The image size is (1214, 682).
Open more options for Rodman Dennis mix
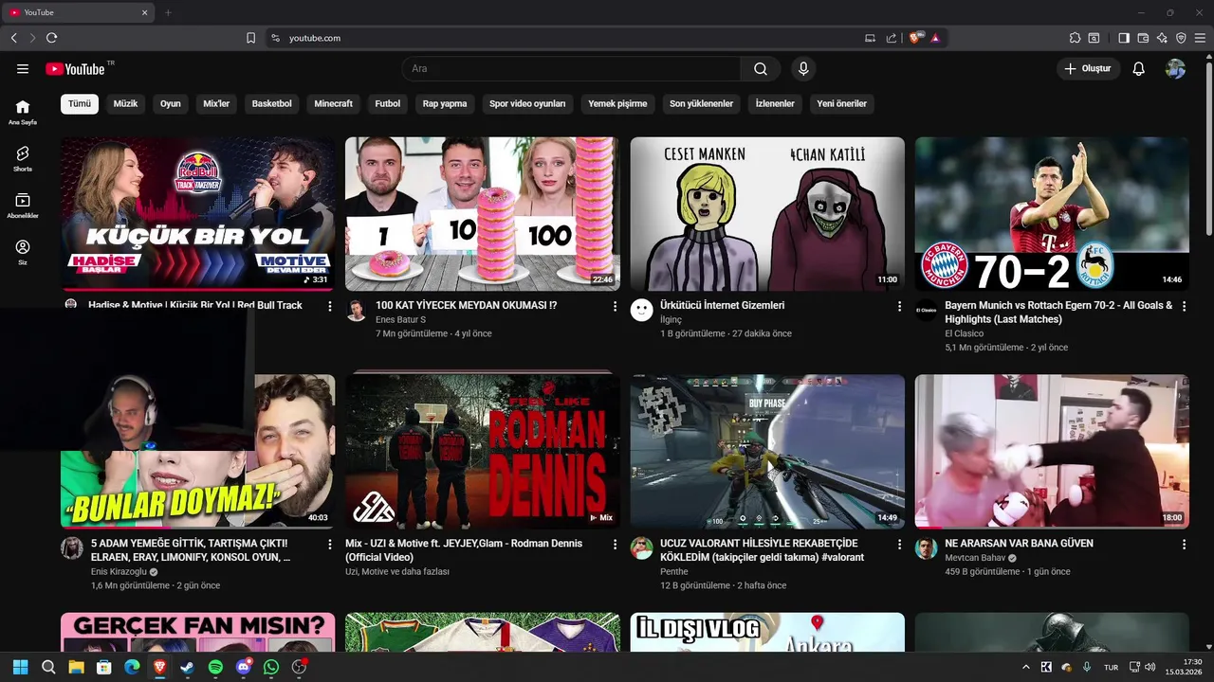pyautogui.click(x=615, y=545)
